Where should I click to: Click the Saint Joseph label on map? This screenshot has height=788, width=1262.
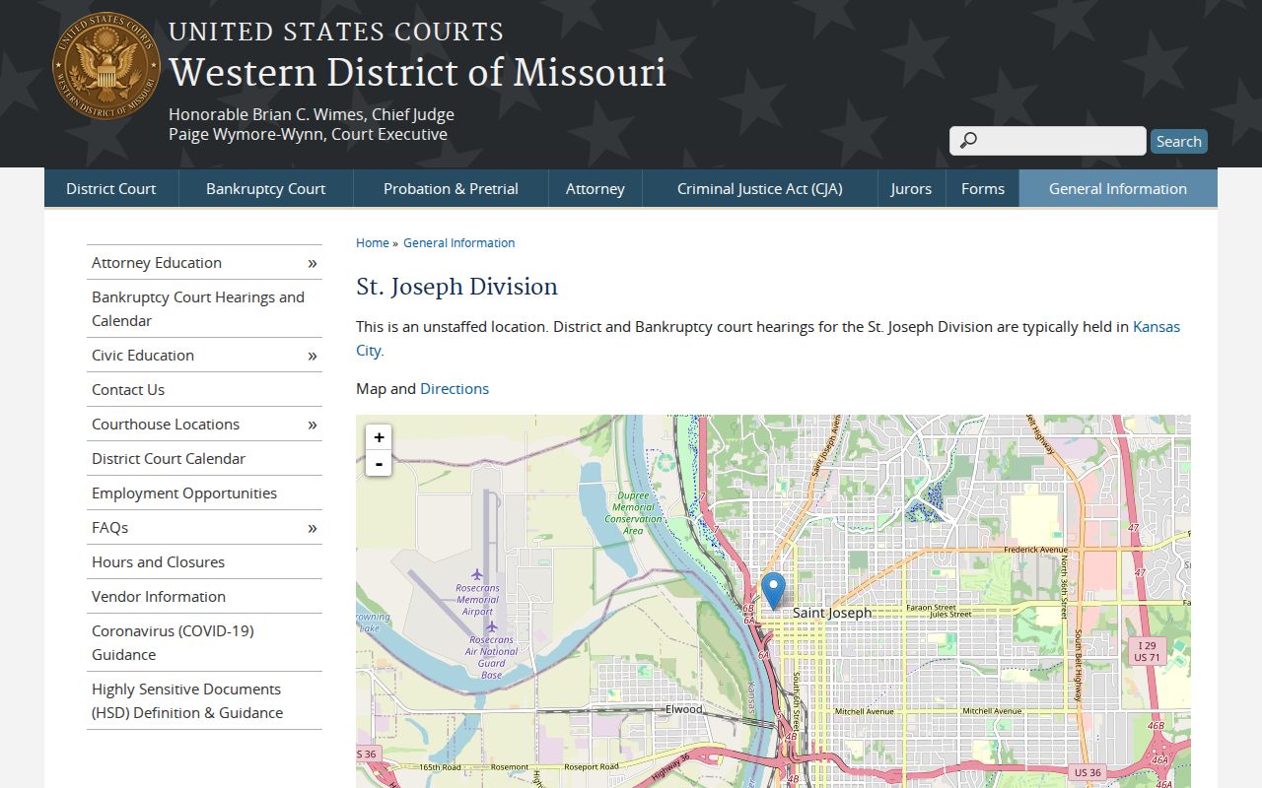point(832,613)
